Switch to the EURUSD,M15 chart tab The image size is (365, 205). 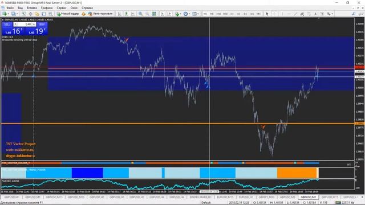(225, 197)
